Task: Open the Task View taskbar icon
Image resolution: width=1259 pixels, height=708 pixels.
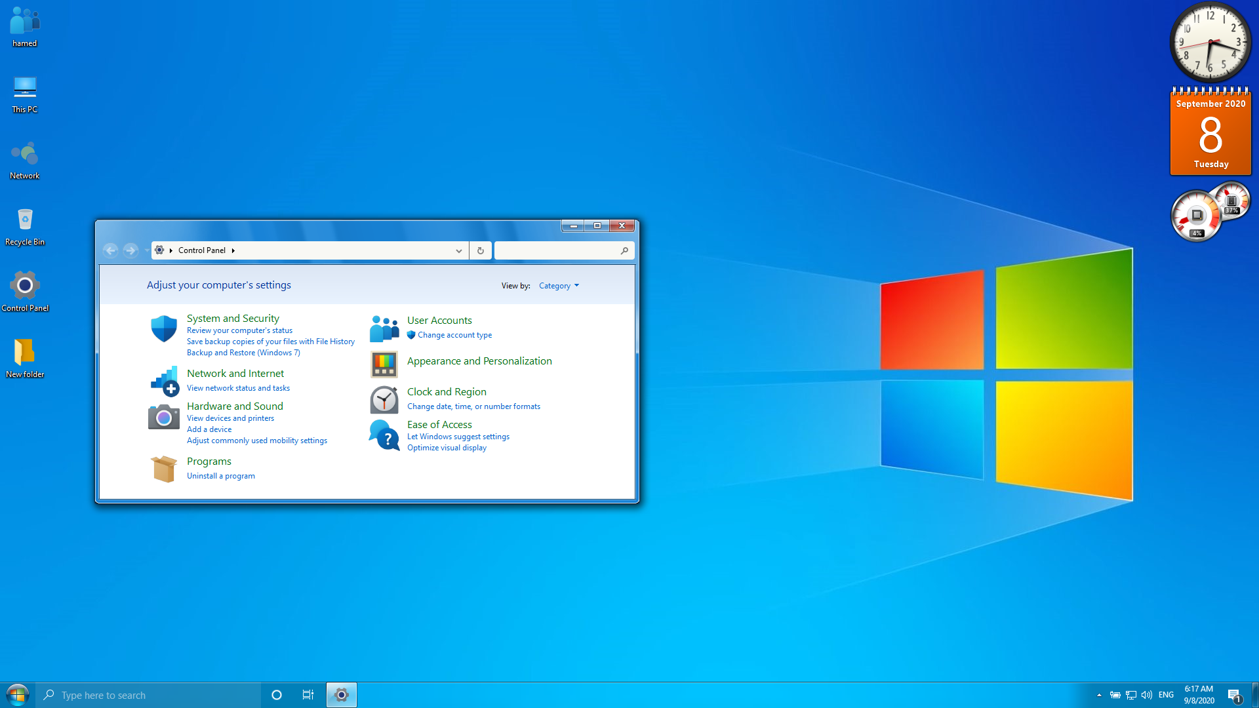Action: tap(308, 695)
